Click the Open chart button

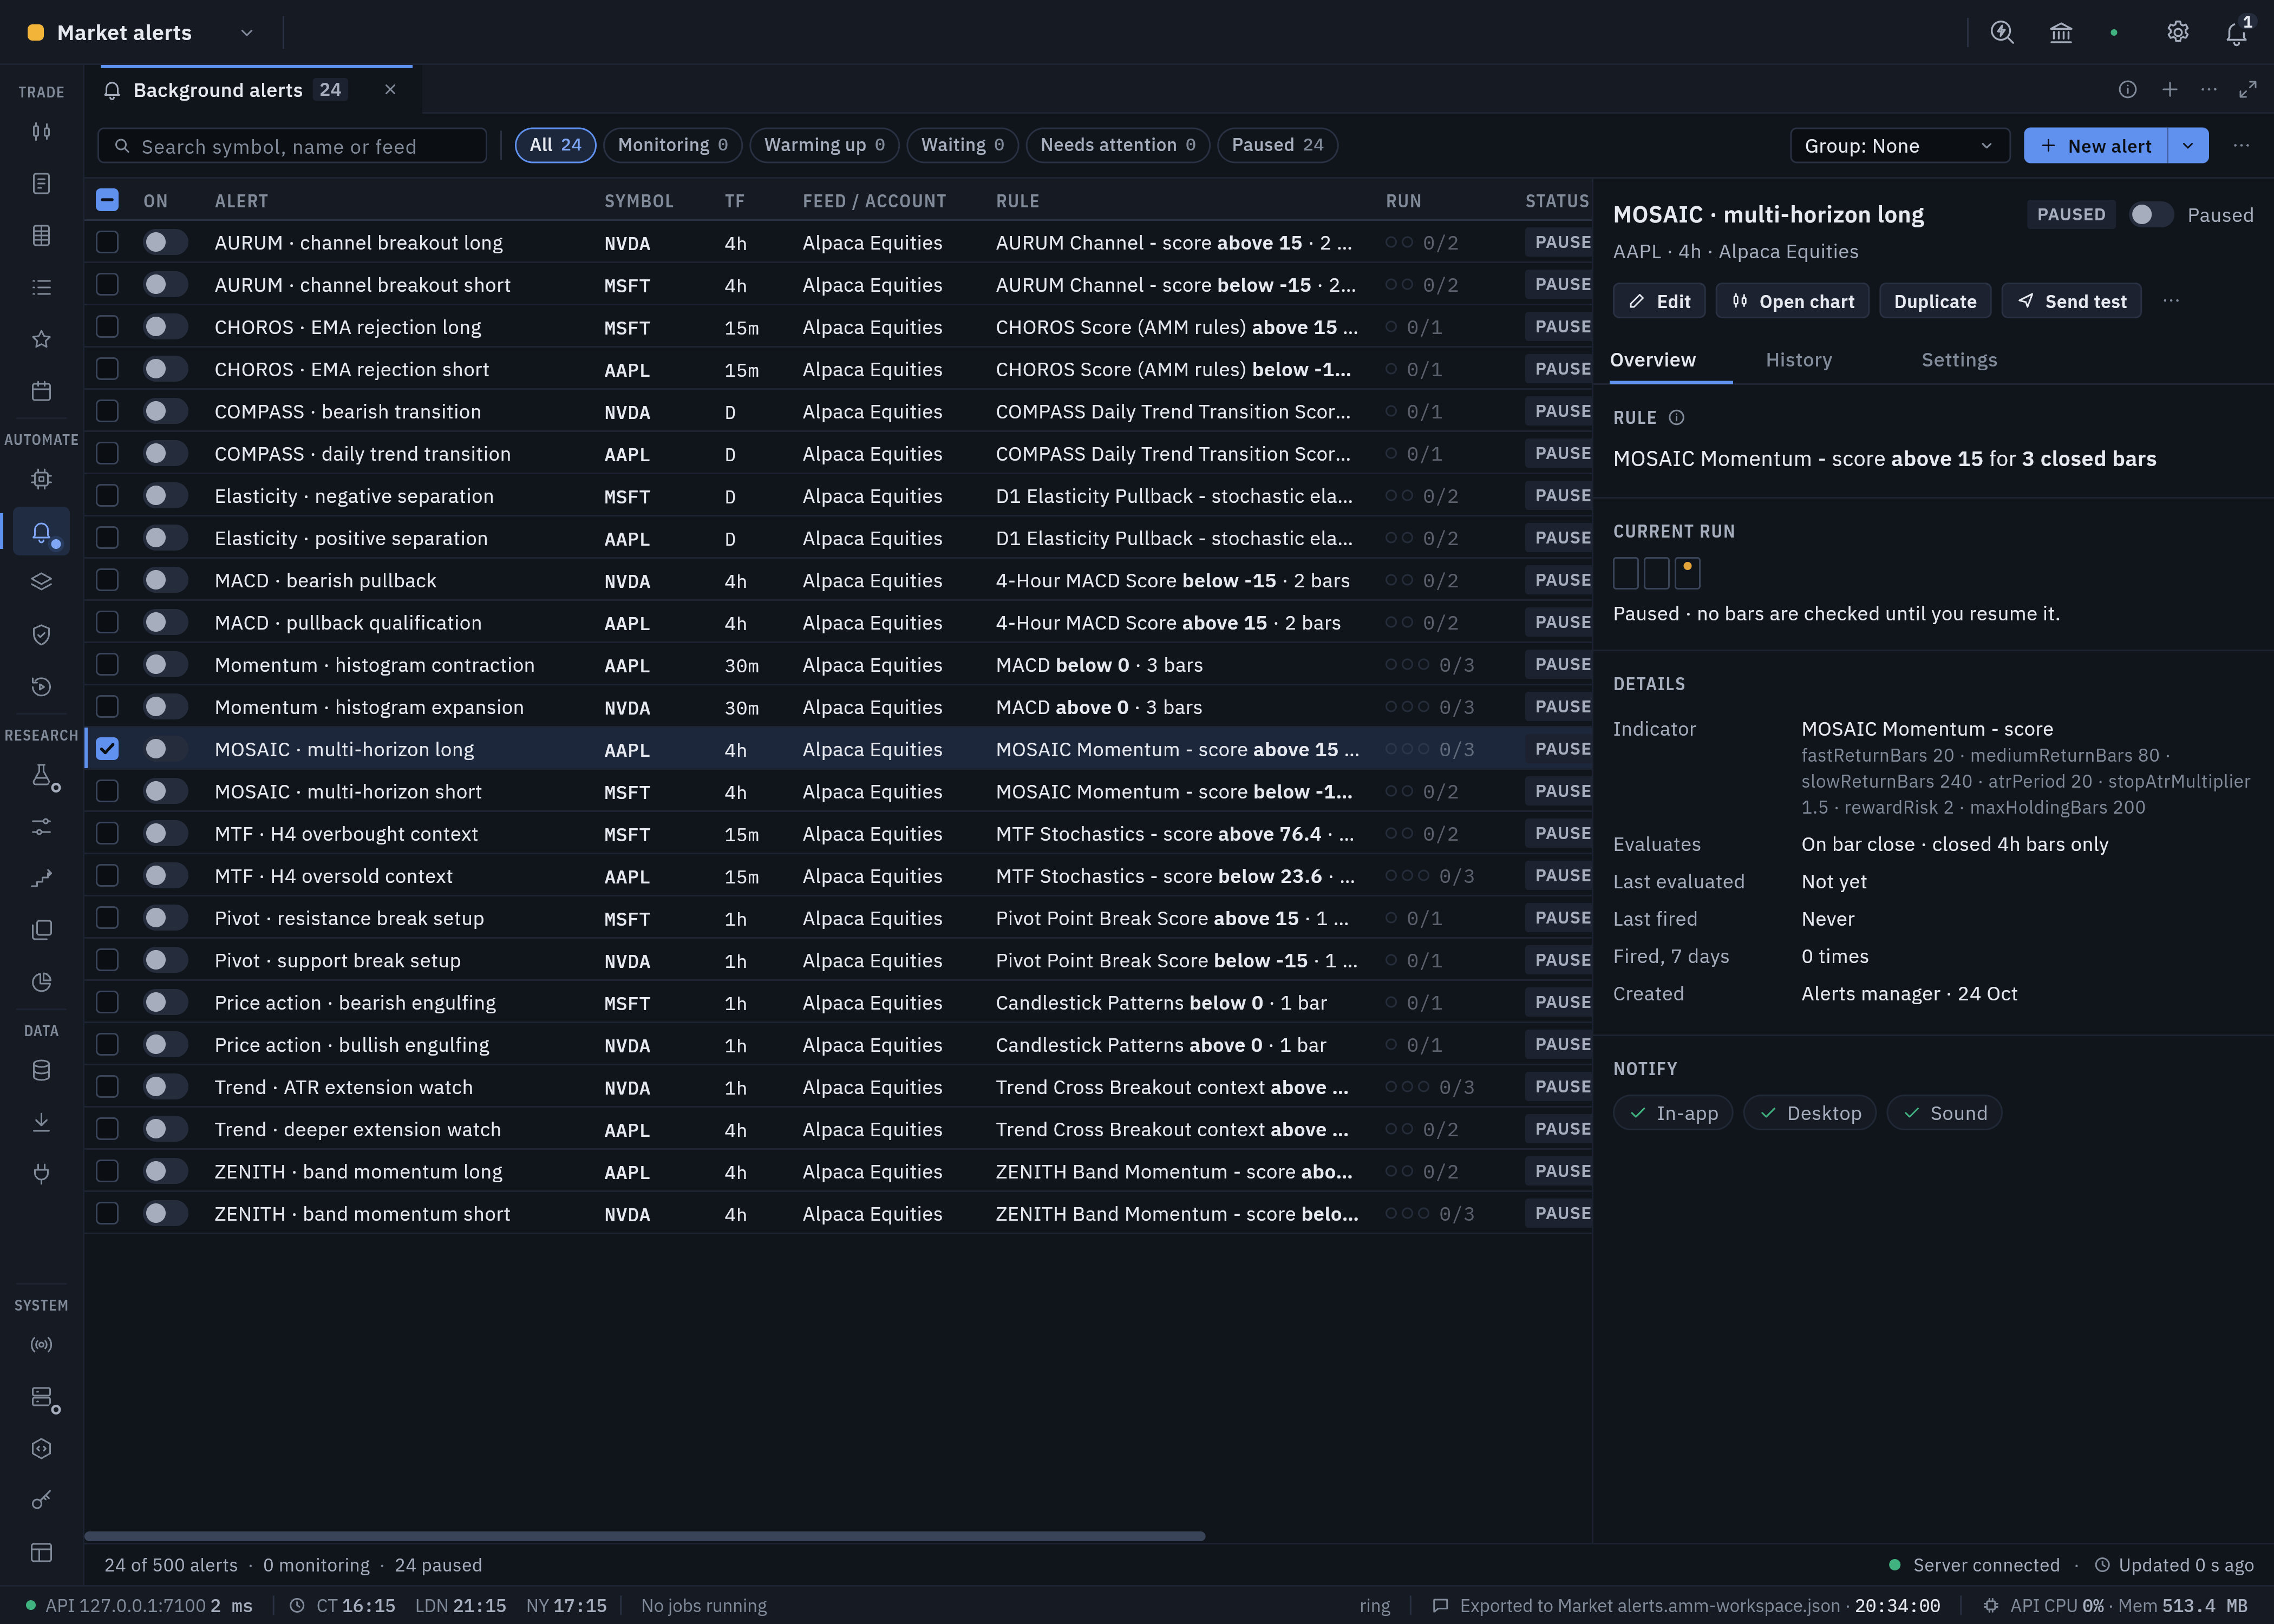pyautogui.click(x=1792, y=301)
